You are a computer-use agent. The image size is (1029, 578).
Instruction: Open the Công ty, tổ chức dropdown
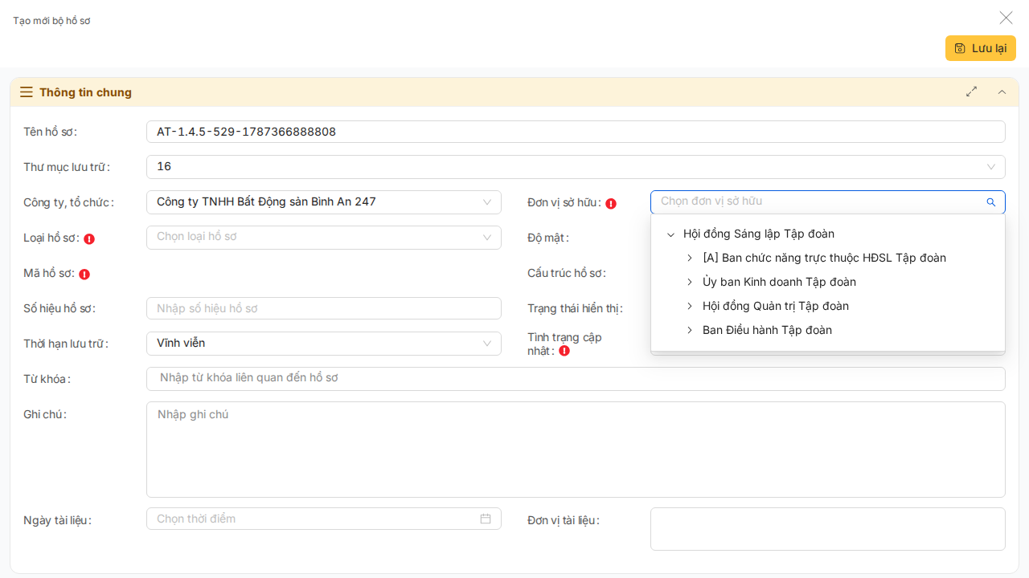[324, 202]
